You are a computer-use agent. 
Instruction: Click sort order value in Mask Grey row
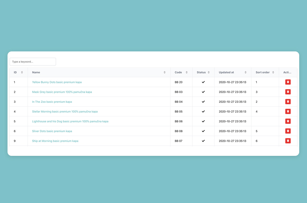[257, 92]
